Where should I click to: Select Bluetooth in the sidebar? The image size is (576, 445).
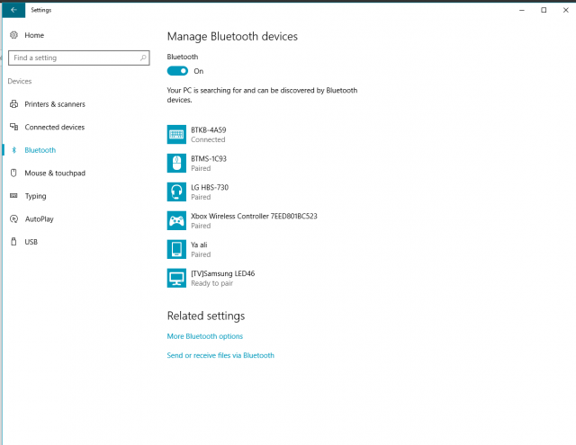[40, 150]
